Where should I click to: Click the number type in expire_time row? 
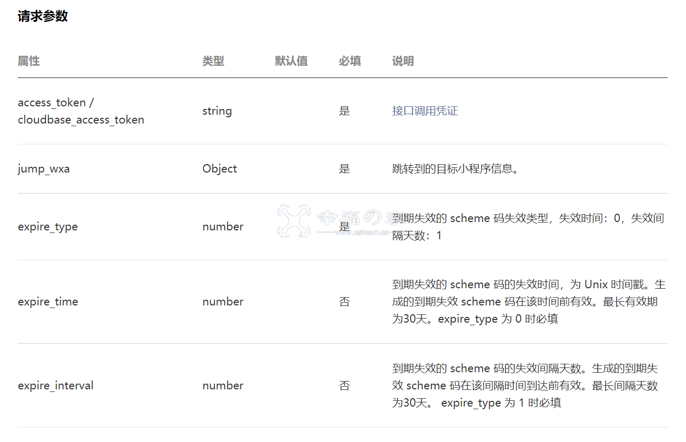[223, 302]
